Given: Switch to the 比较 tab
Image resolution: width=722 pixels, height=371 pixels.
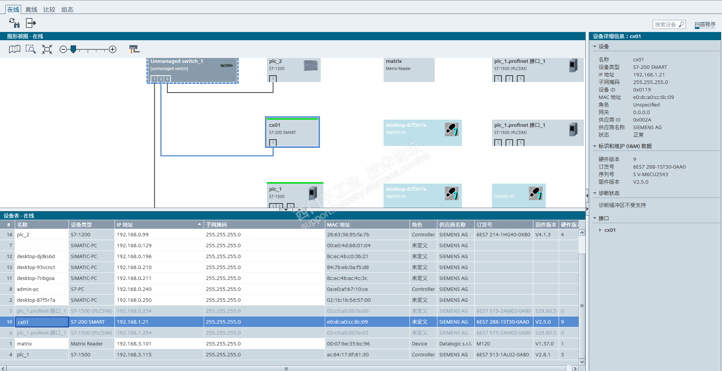Looking at the screenshot, I should pos(49,9).
